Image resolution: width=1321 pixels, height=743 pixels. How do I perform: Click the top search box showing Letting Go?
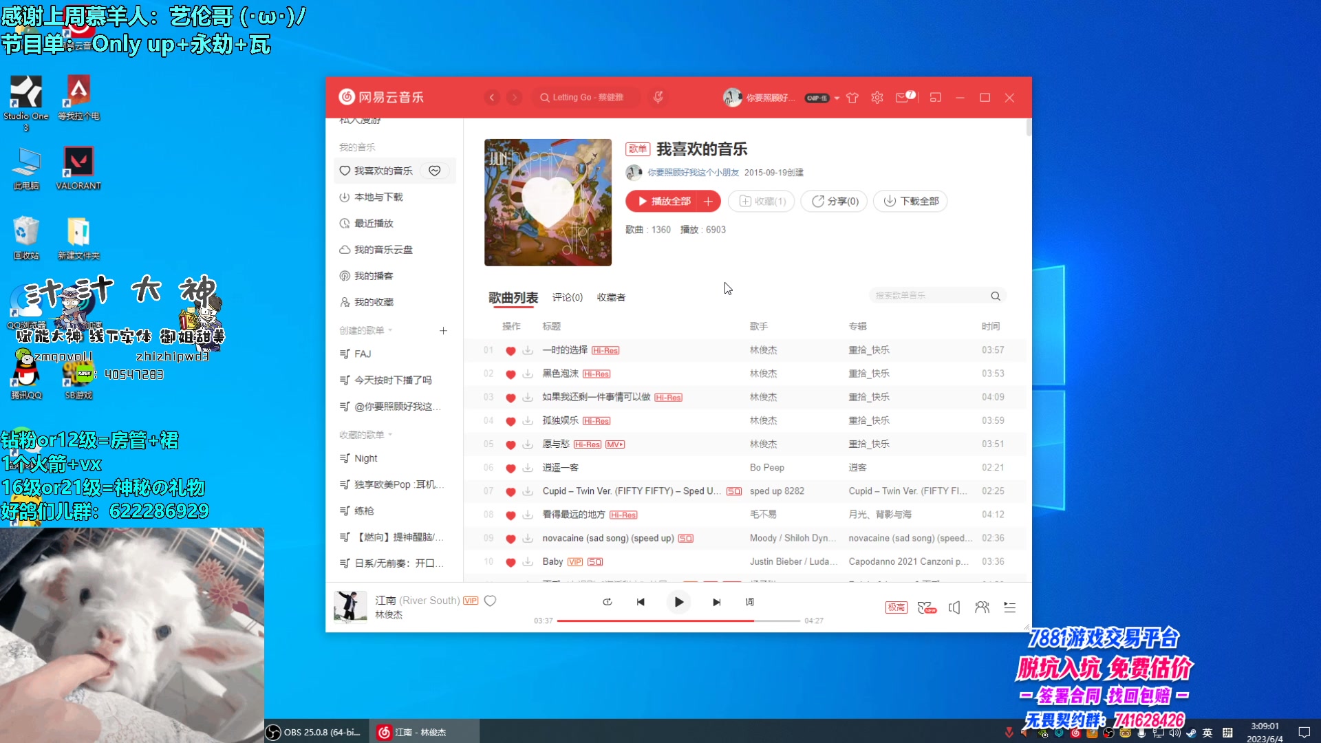[586, 98]
